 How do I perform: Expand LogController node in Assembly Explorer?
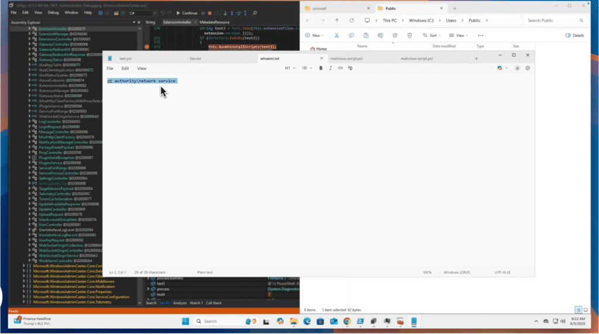[29, 122]
